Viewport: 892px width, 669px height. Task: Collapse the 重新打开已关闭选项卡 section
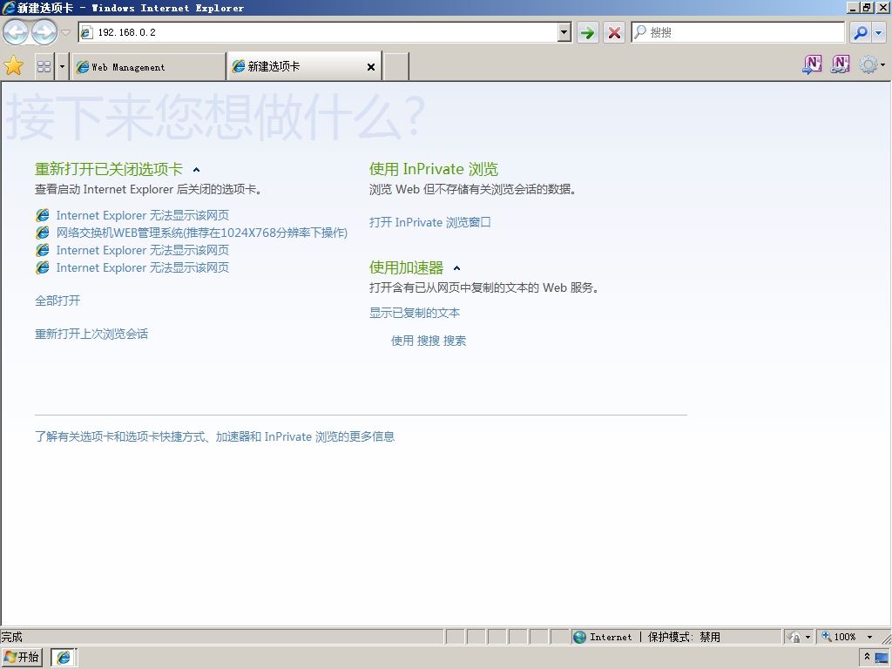196,170
